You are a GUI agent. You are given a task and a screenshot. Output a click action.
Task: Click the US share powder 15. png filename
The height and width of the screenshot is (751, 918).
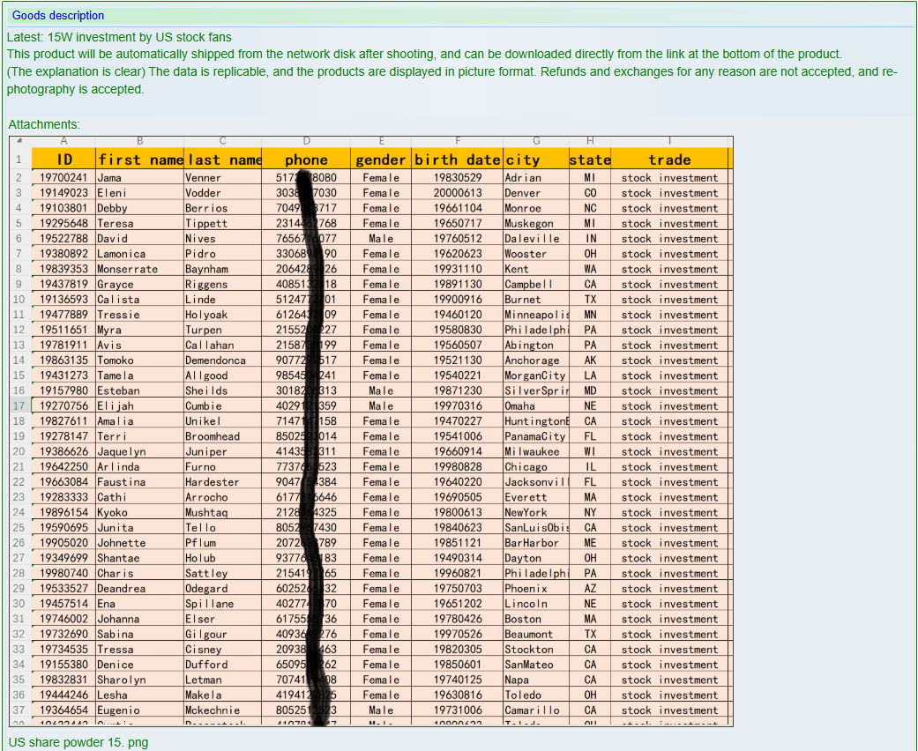tap(78, 742)
